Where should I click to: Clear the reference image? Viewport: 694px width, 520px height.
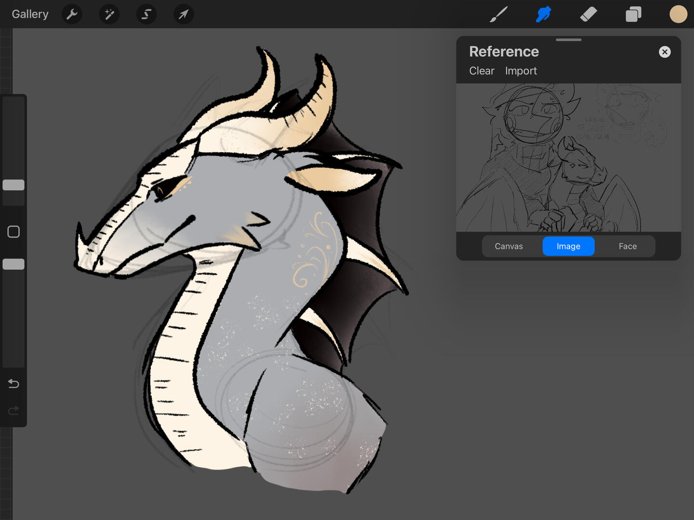[481, 71]
